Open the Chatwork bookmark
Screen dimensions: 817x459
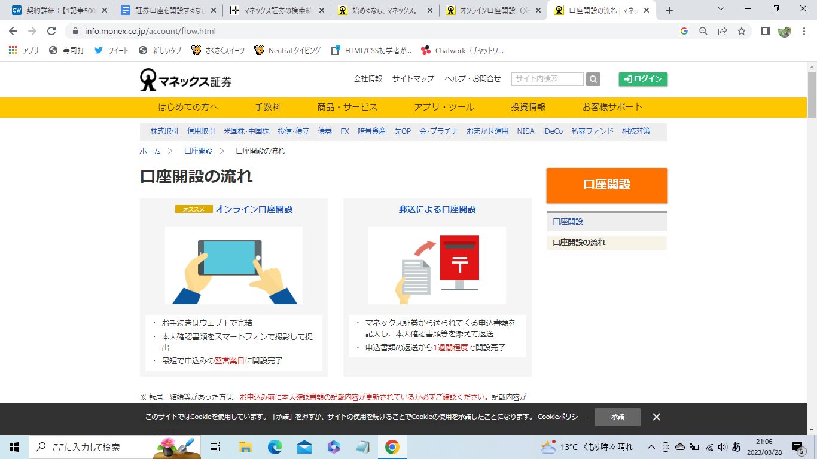[x=462, y=51]
